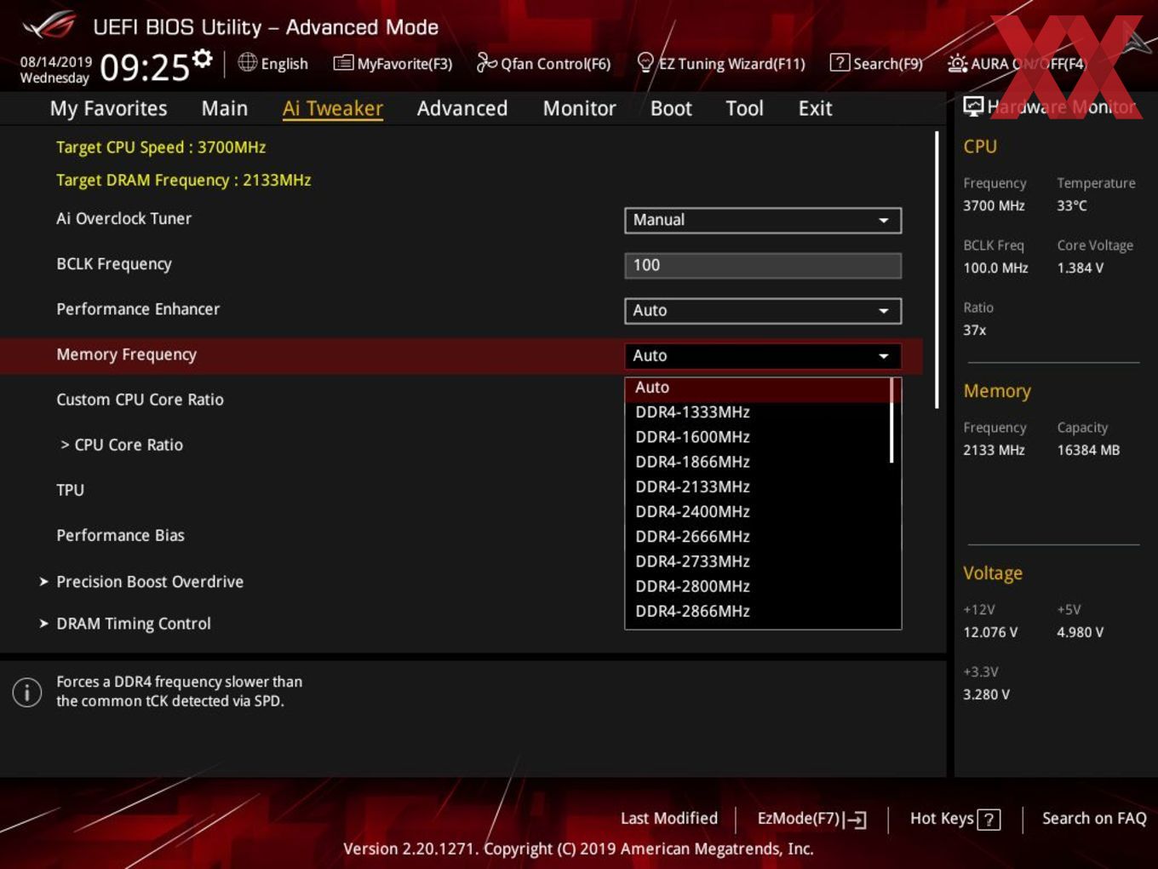Image resolution: width=1158 pixels, height=869 pixels.
Task: Click the Hardware Monitor screen icon
Action: click(x=973, y=106)
